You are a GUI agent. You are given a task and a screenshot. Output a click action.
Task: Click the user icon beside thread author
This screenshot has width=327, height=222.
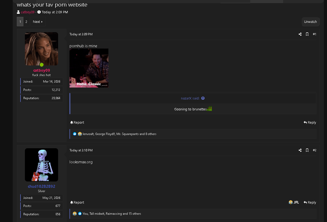[18, 12]
